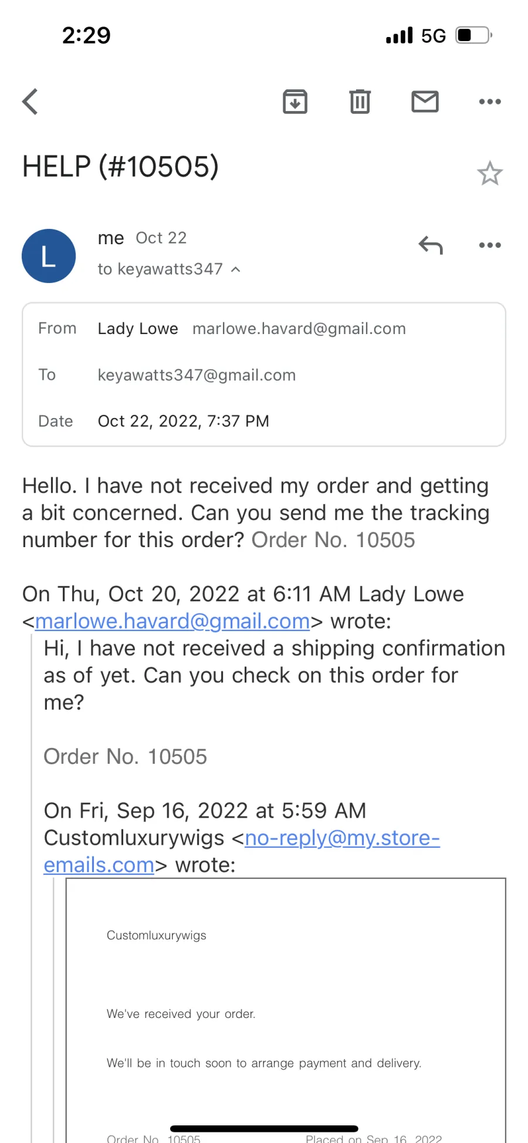Open message options dots beside reply arrow
This screenshot has width=528, height=1143.
pos(490,245)
